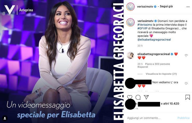The width and height of the screenshot is (192, 123).
Task: Focus the 'Aggiungi un commento...' field
Action: coord(151,118)
